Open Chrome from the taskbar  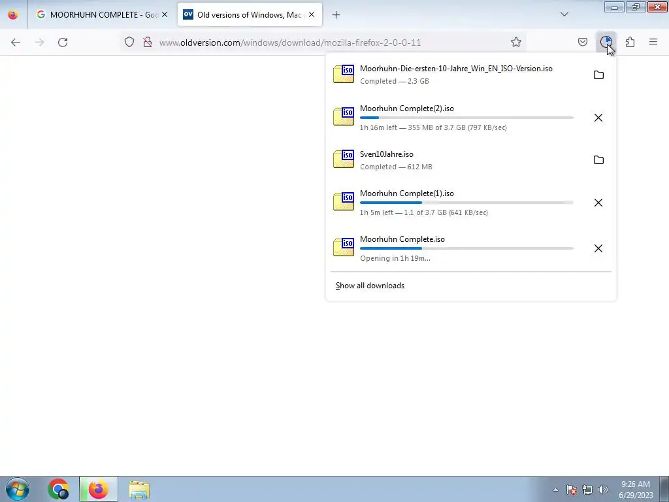point(58,489)
